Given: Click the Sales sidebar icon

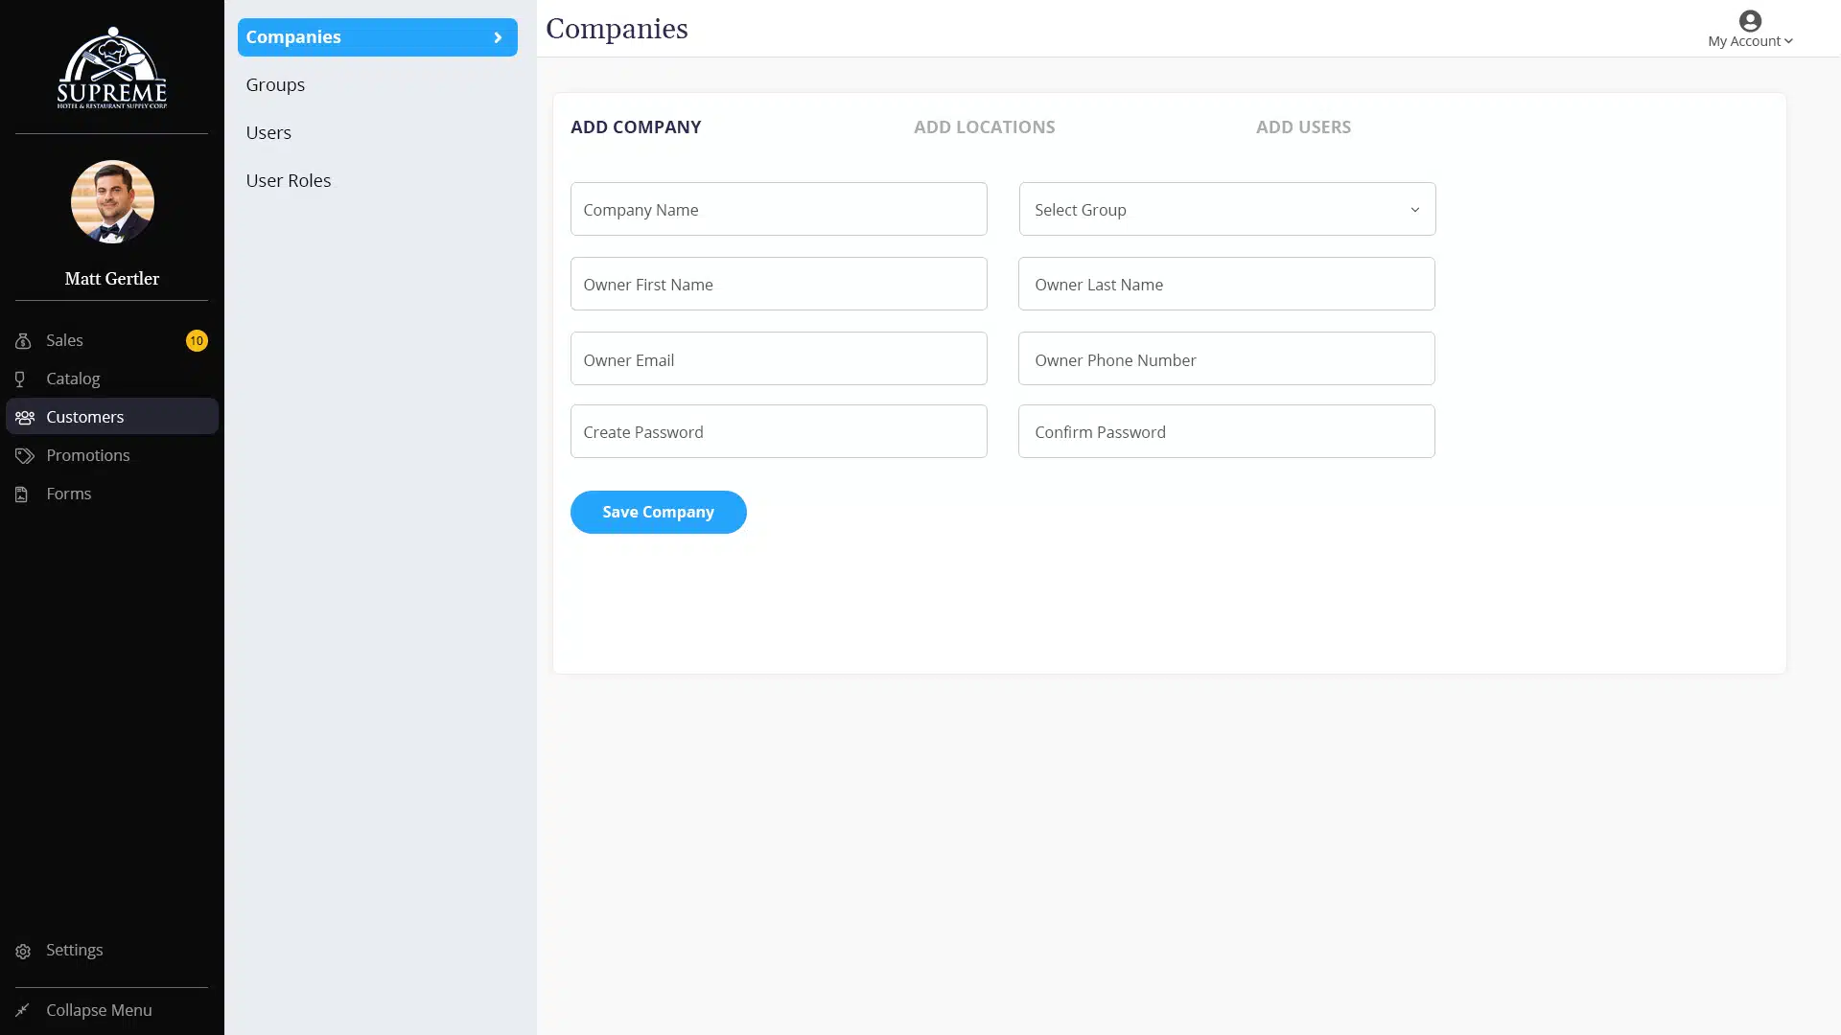Looking at the screenshot, I should pos(23,340).
